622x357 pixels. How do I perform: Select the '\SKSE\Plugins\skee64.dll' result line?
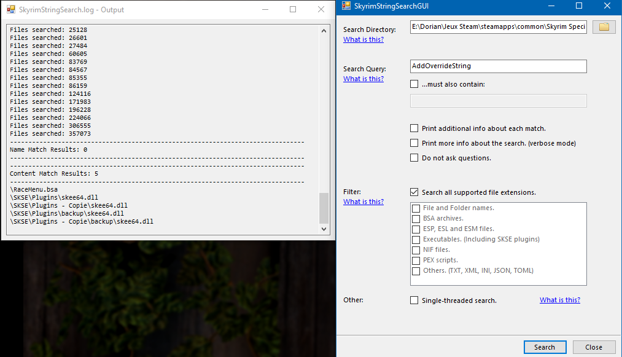tap(54, 197)
